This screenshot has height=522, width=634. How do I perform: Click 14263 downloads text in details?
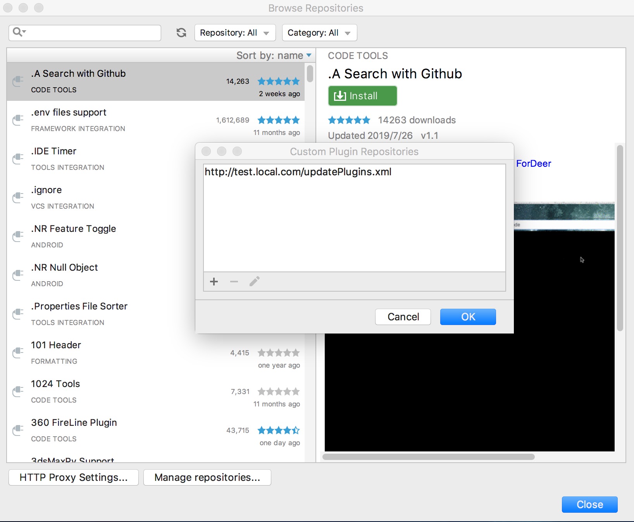pyautogui.click(x=417, y=120)
